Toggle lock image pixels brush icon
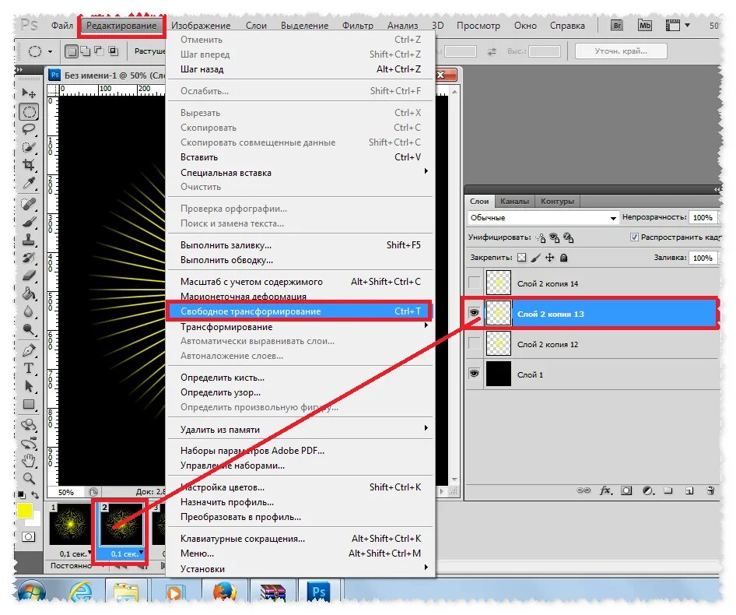 coord(535,258)
